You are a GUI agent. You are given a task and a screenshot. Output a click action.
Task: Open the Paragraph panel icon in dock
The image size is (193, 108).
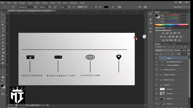(x=150, y=32)
